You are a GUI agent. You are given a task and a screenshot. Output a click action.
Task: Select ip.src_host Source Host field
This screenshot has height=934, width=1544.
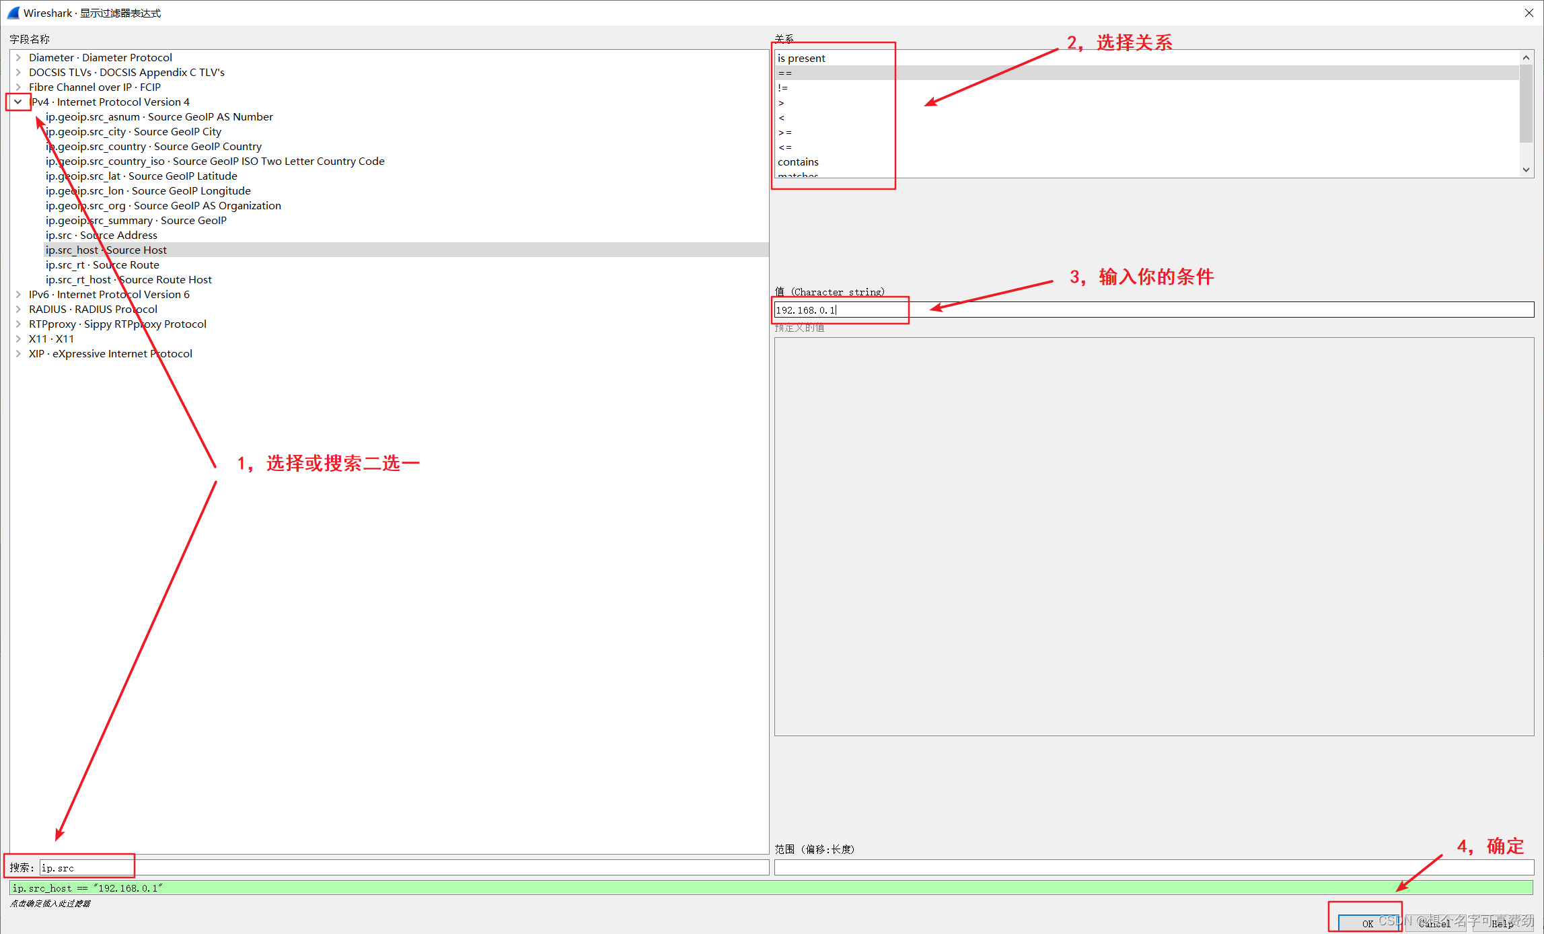tap(406, 250)
